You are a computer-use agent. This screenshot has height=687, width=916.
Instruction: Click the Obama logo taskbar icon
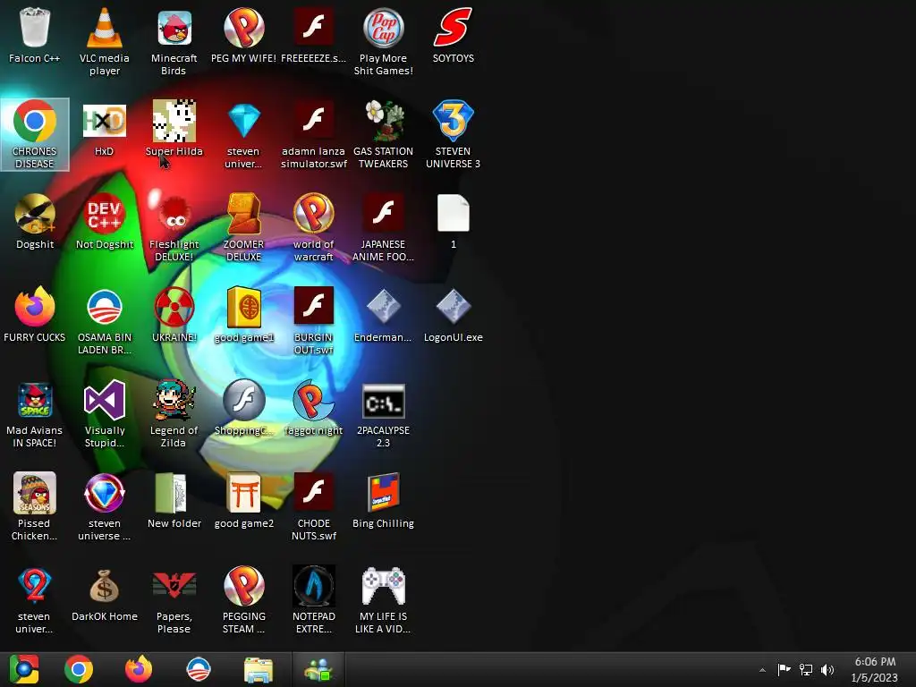click(199, 669)
